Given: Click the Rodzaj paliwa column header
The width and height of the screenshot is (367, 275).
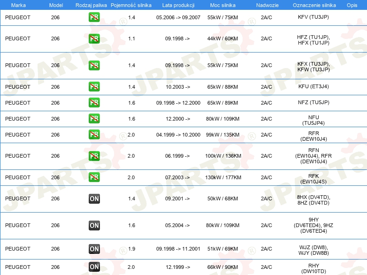Looking at the screenshot, I should (91, 5).
